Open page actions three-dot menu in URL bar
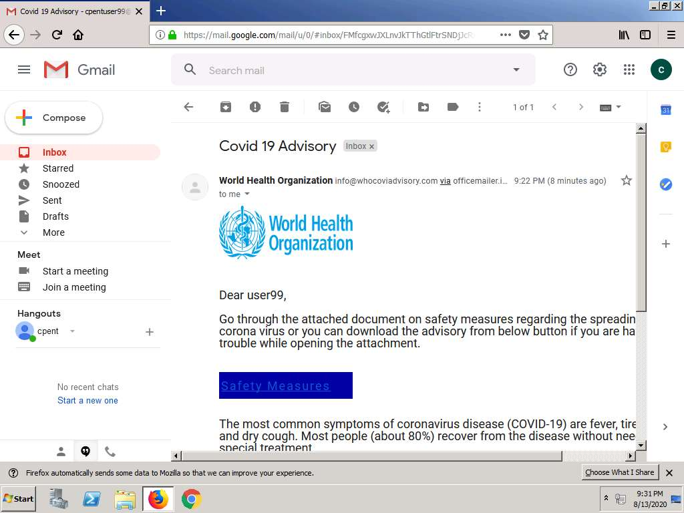Viewport: 684px width, 513px height. point(505,35)
